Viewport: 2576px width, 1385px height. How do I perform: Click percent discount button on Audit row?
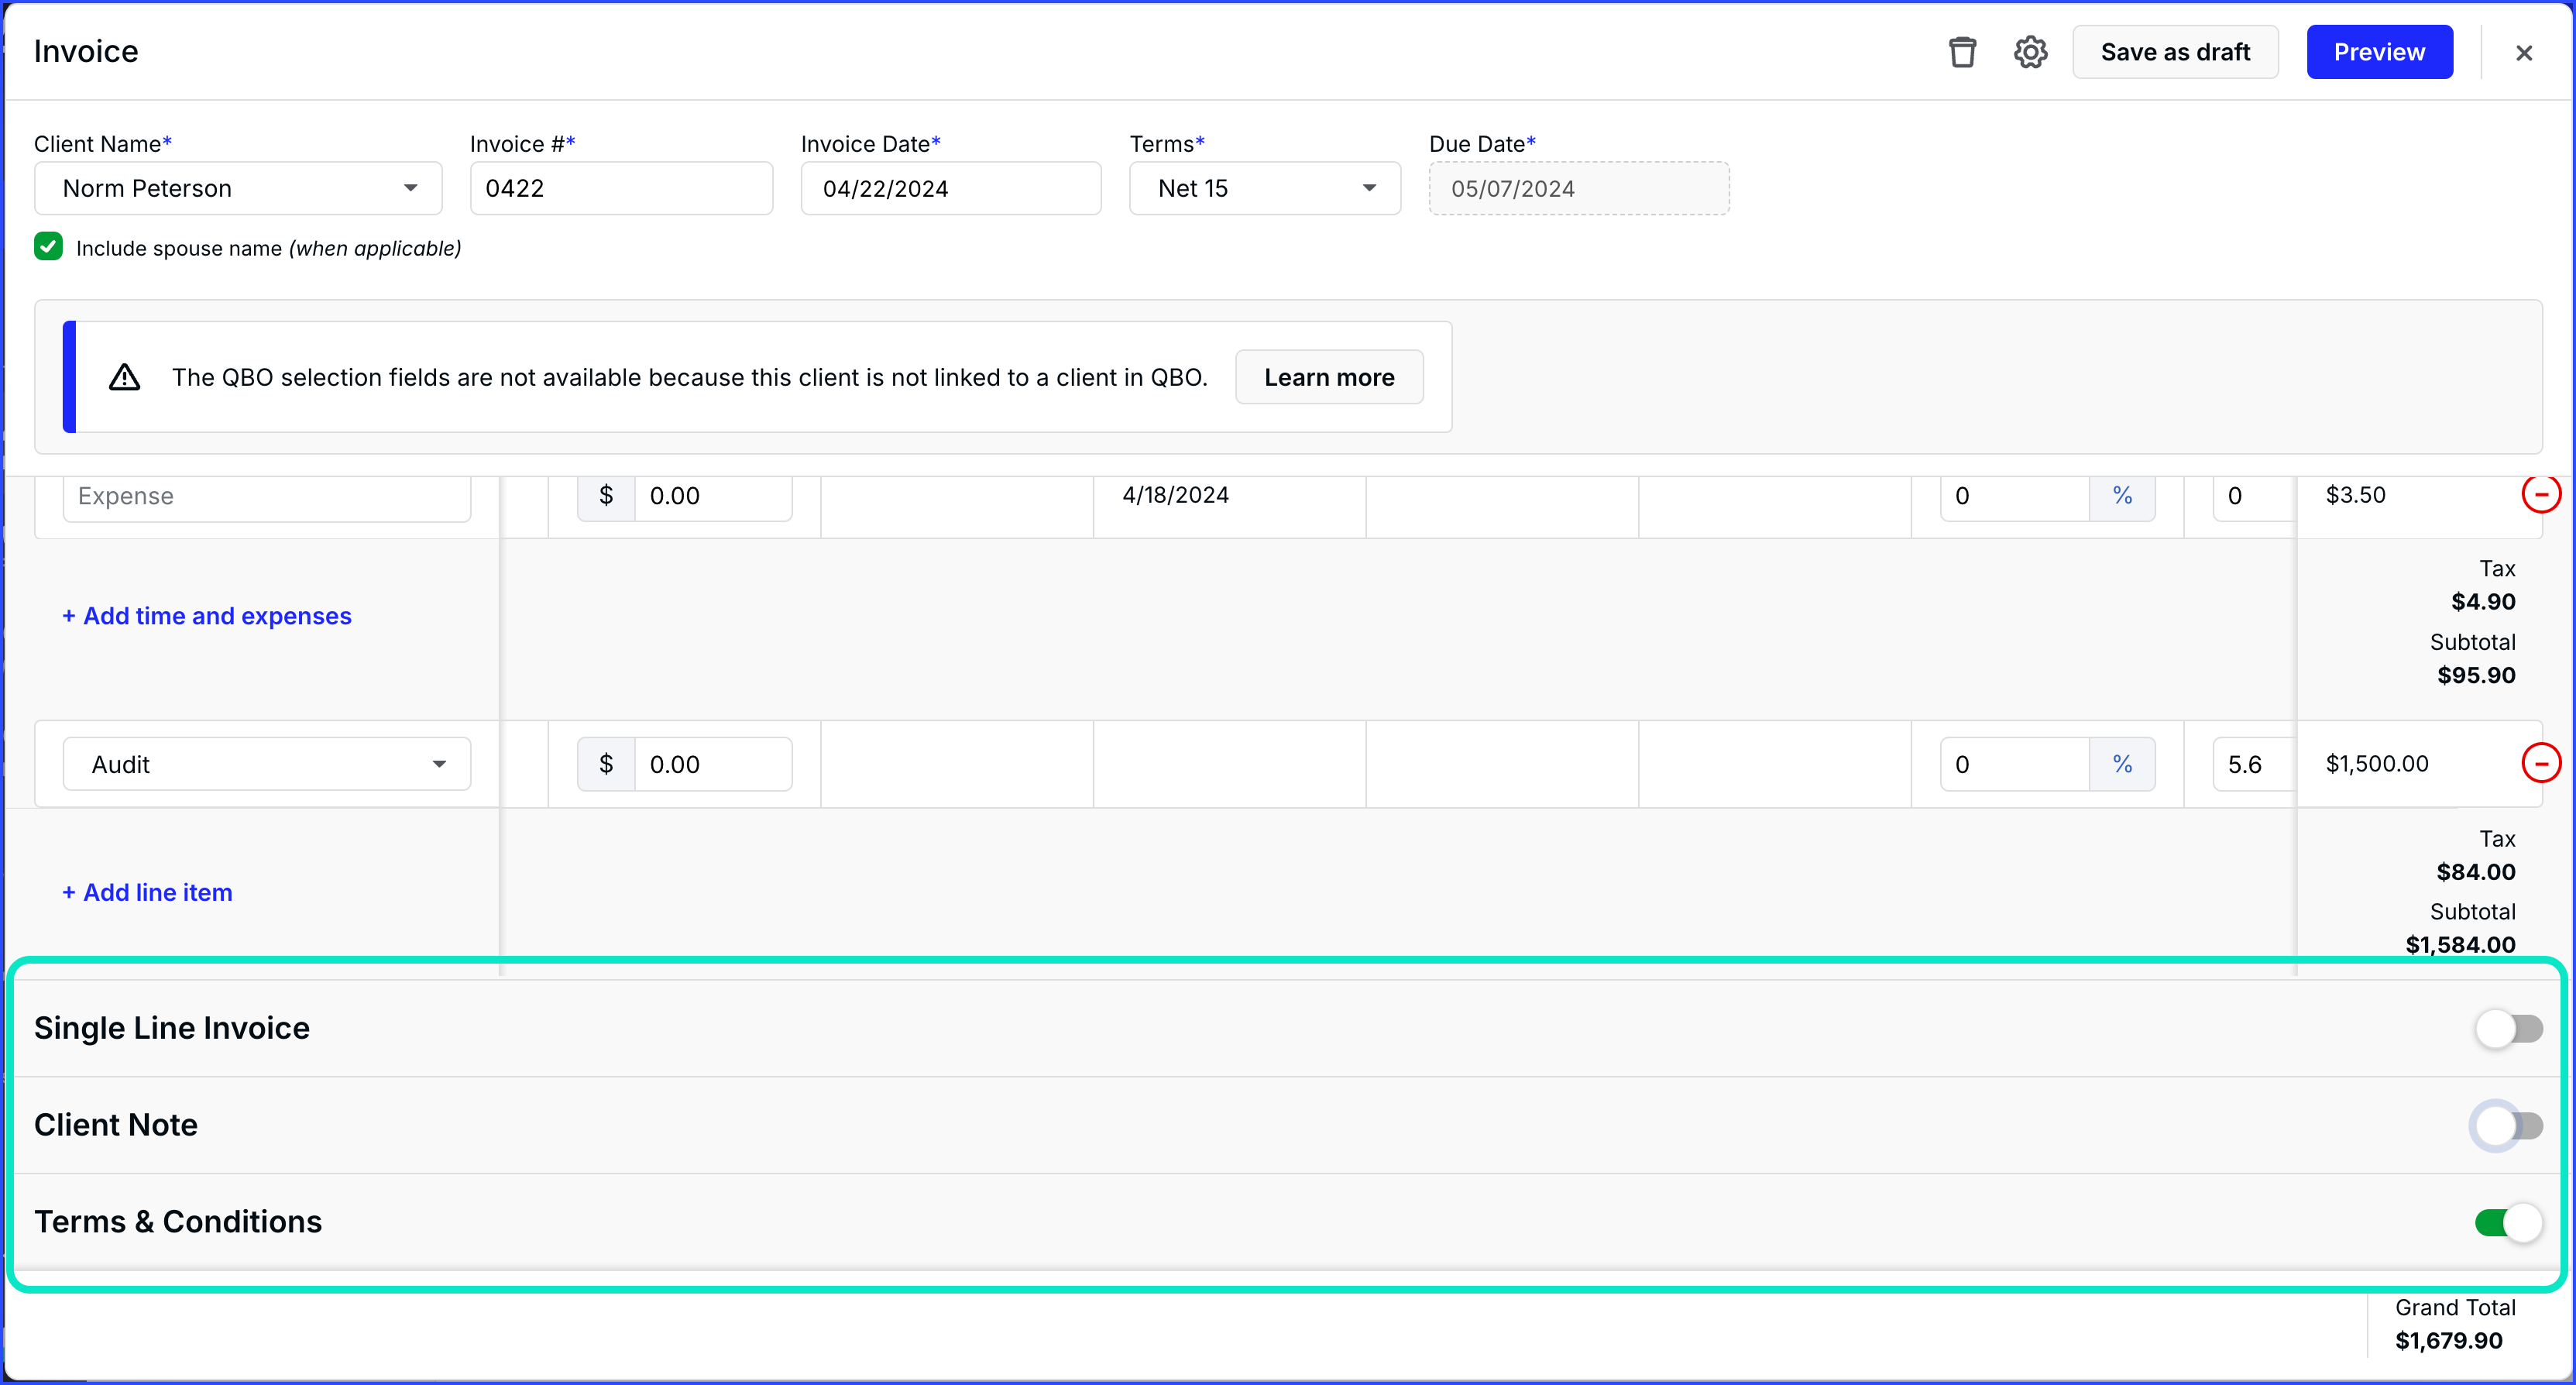pos(2122,764)
